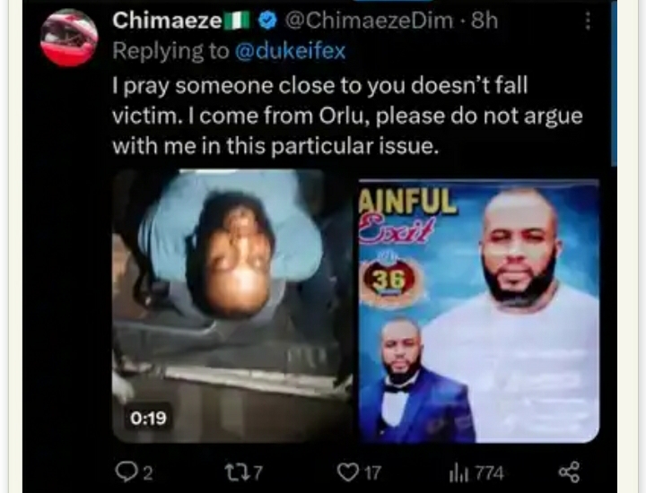Click the 17 likes count

click(372, 473)
